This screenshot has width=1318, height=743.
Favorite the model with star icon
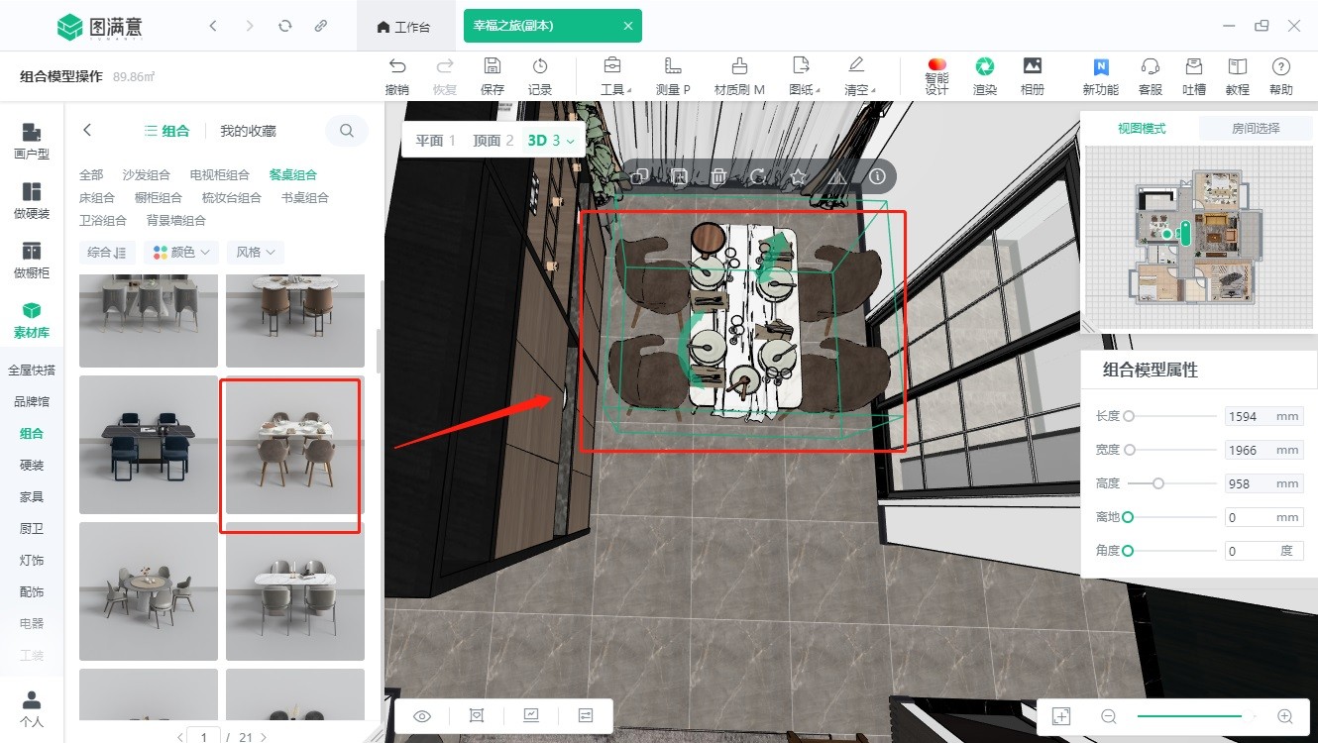click(798, 177)
